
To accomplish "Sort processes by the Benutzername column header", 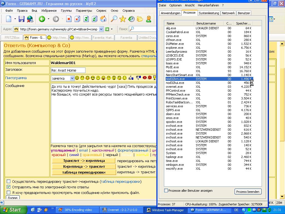I will coord(209,23).
